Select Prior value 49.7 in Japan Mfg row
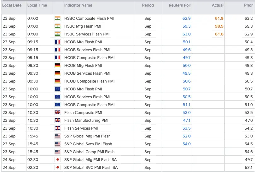 (x=249, y=160)
